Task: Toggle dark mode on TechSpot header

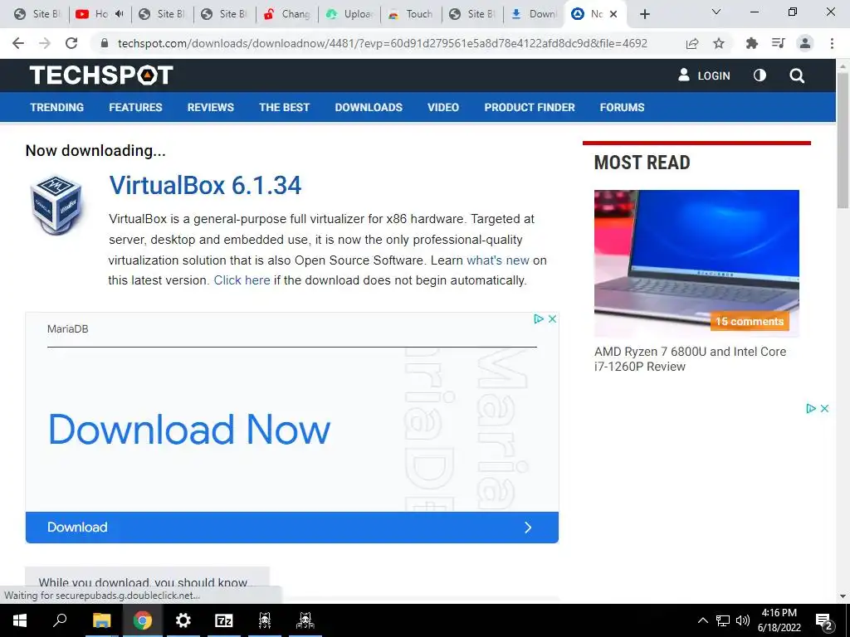Action: (x=760, y=75)
